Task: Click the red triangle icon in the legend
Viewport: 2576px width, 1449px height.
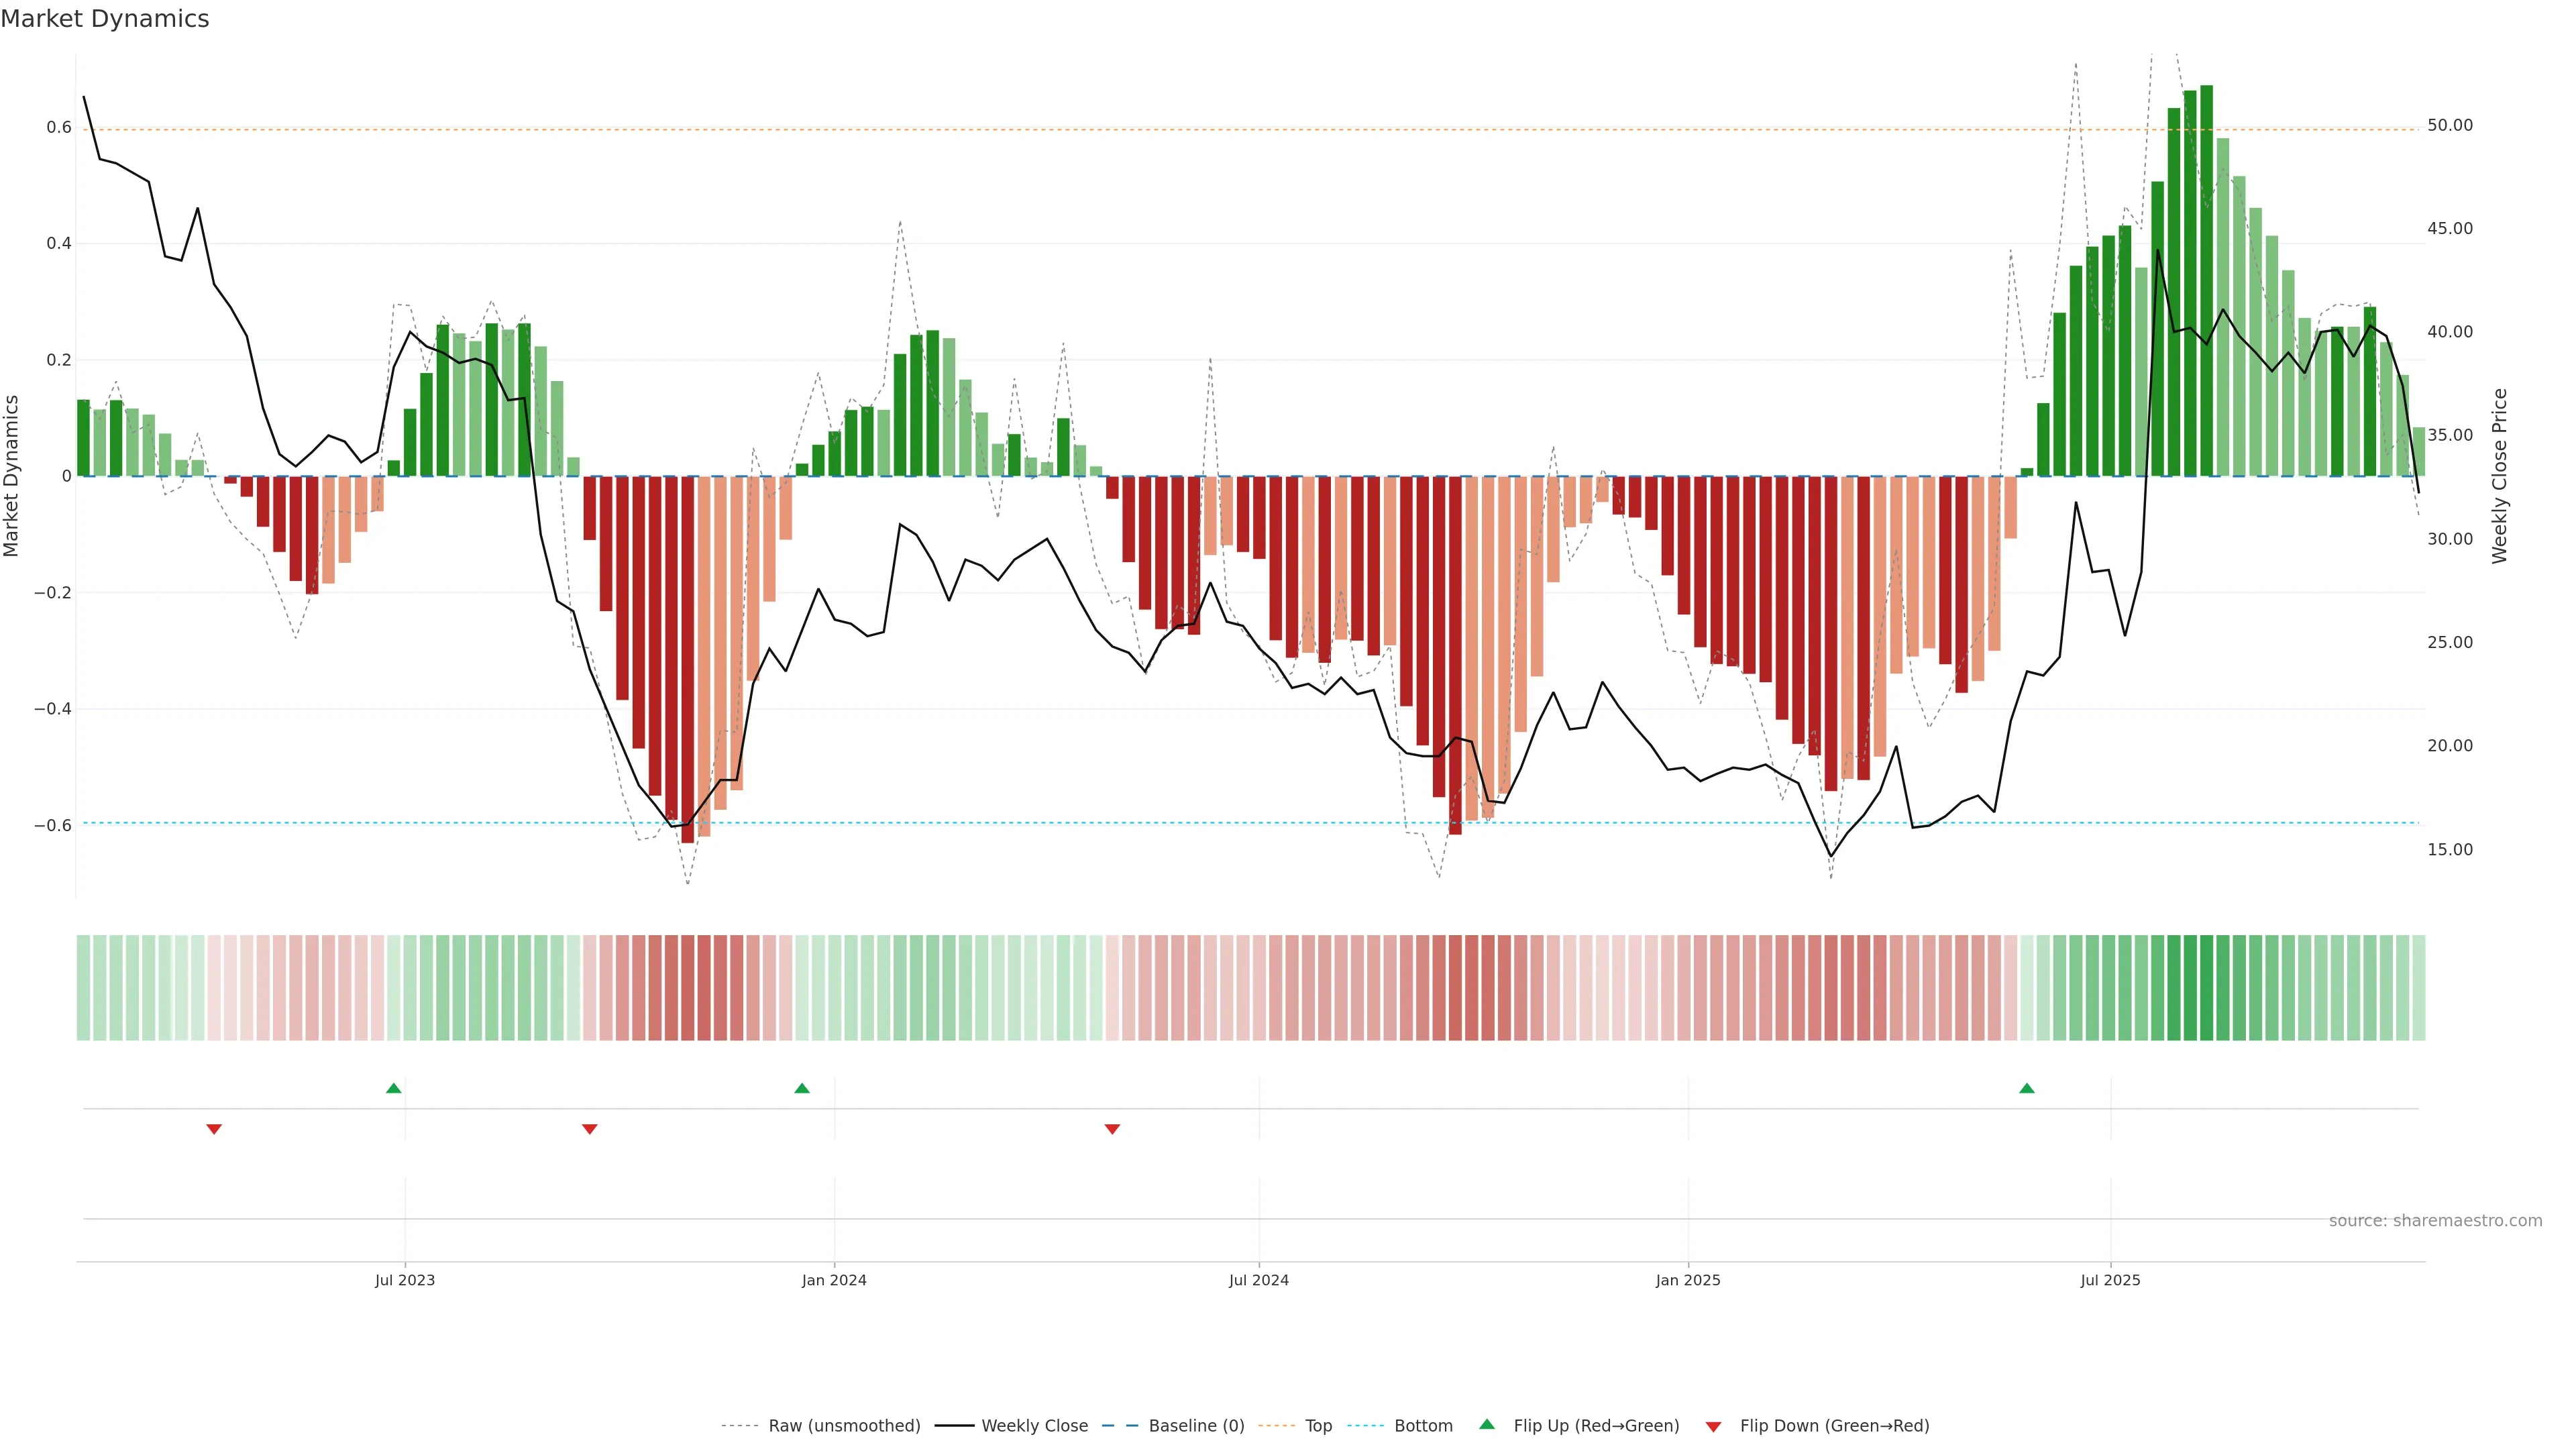Action: click(1713, 1427)
